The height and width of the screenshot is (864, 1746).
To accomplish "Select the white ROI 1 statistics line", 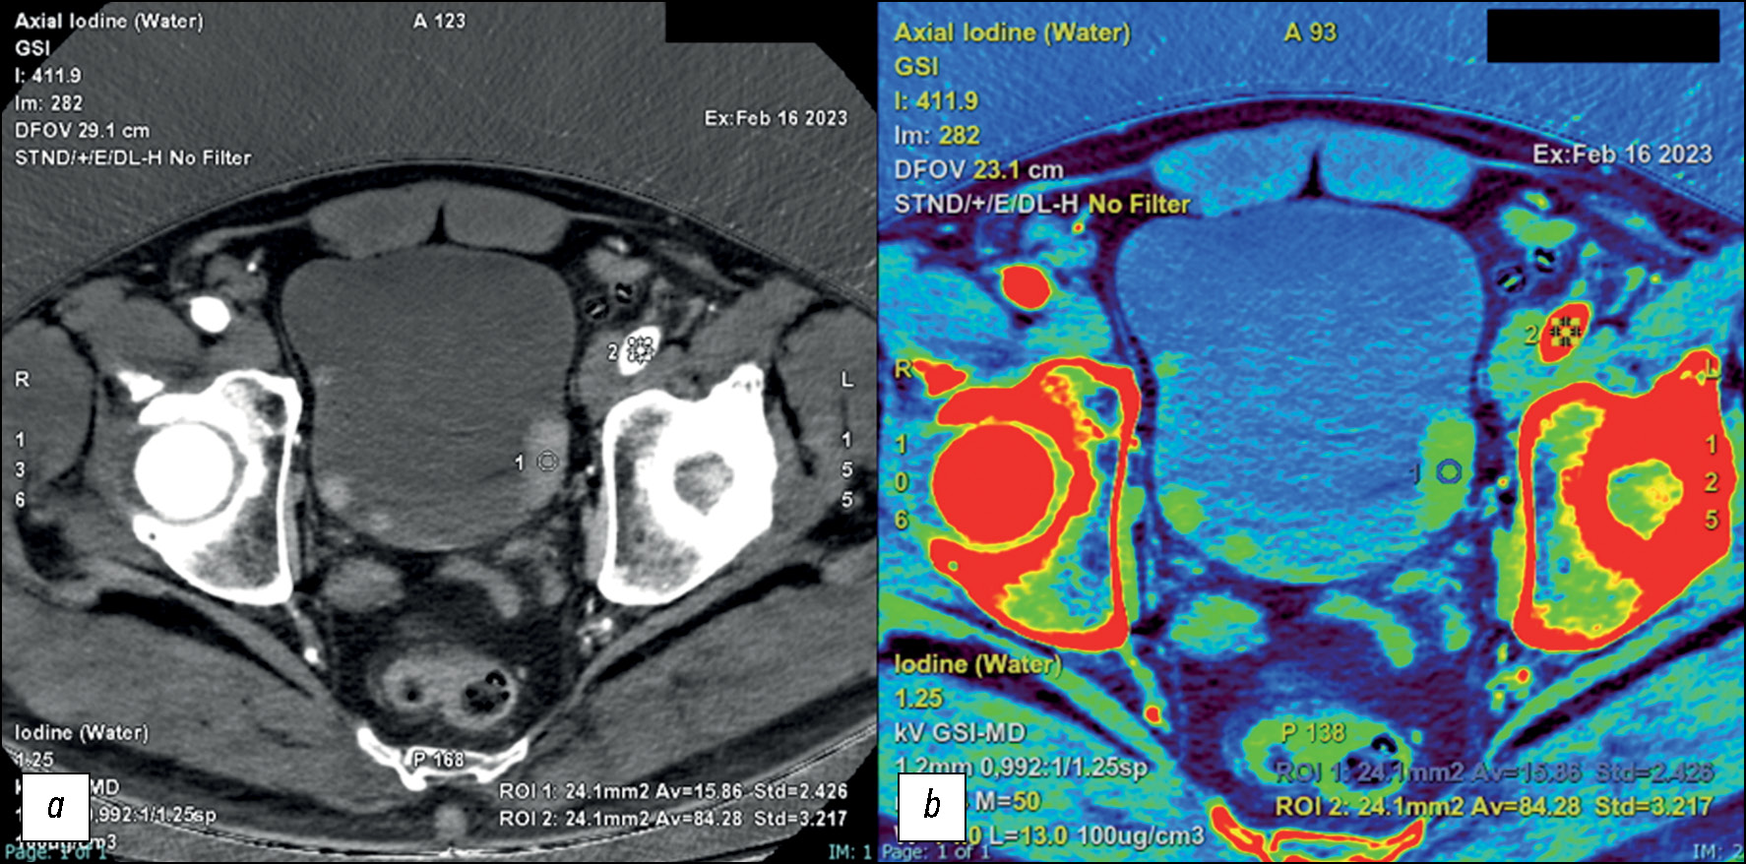I will (x=672, y=791).
